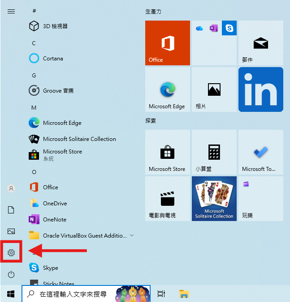The width and height of the screenshot is (290, 302).
Task: Click the 生產力 group title
Action: (153, 12)
